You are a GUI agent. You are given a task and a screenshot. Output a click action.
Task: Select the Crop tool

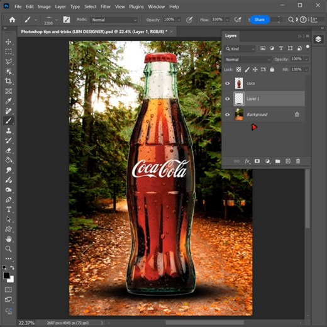pyautogui.click(x=8, y=81)
